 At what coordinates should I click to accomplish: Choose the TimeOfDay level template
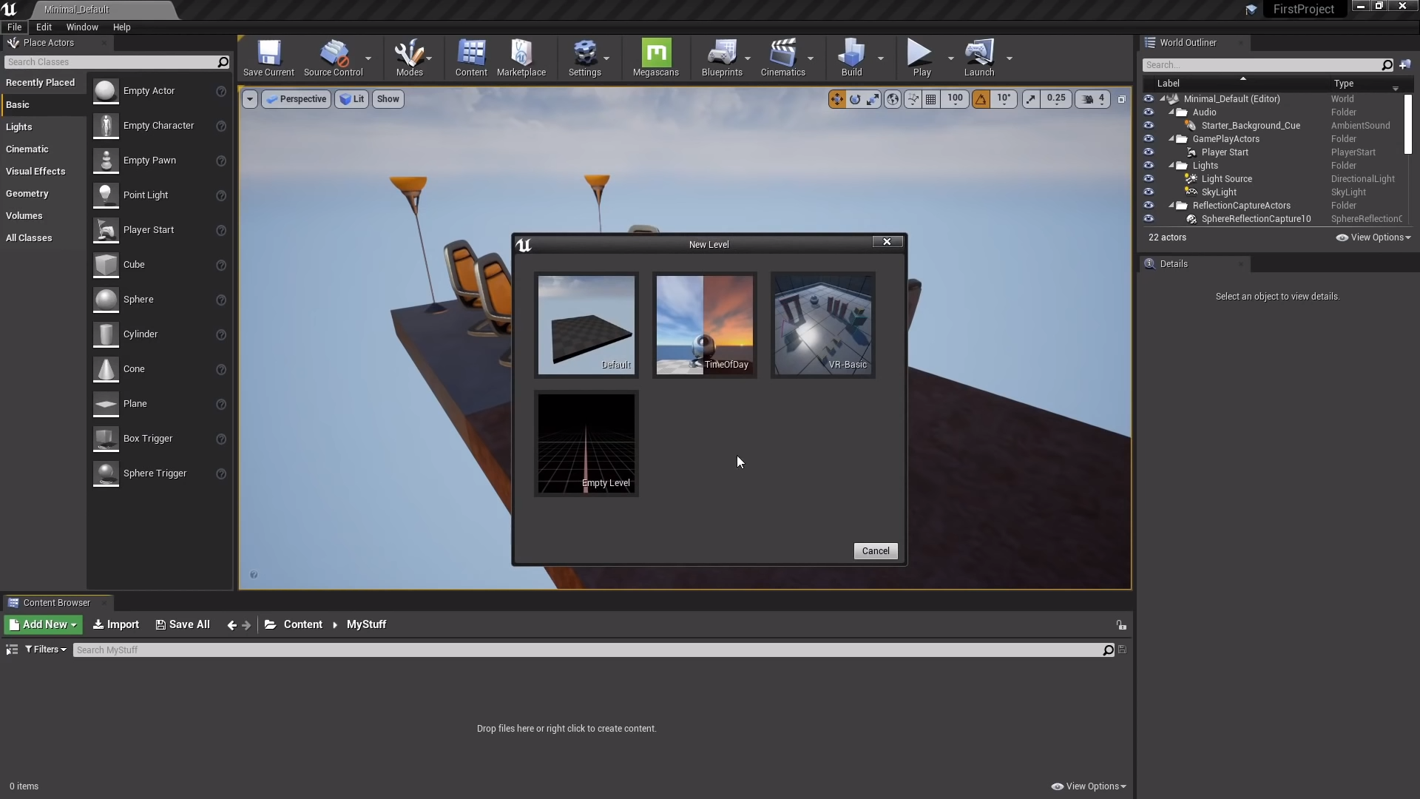(704, 325)
